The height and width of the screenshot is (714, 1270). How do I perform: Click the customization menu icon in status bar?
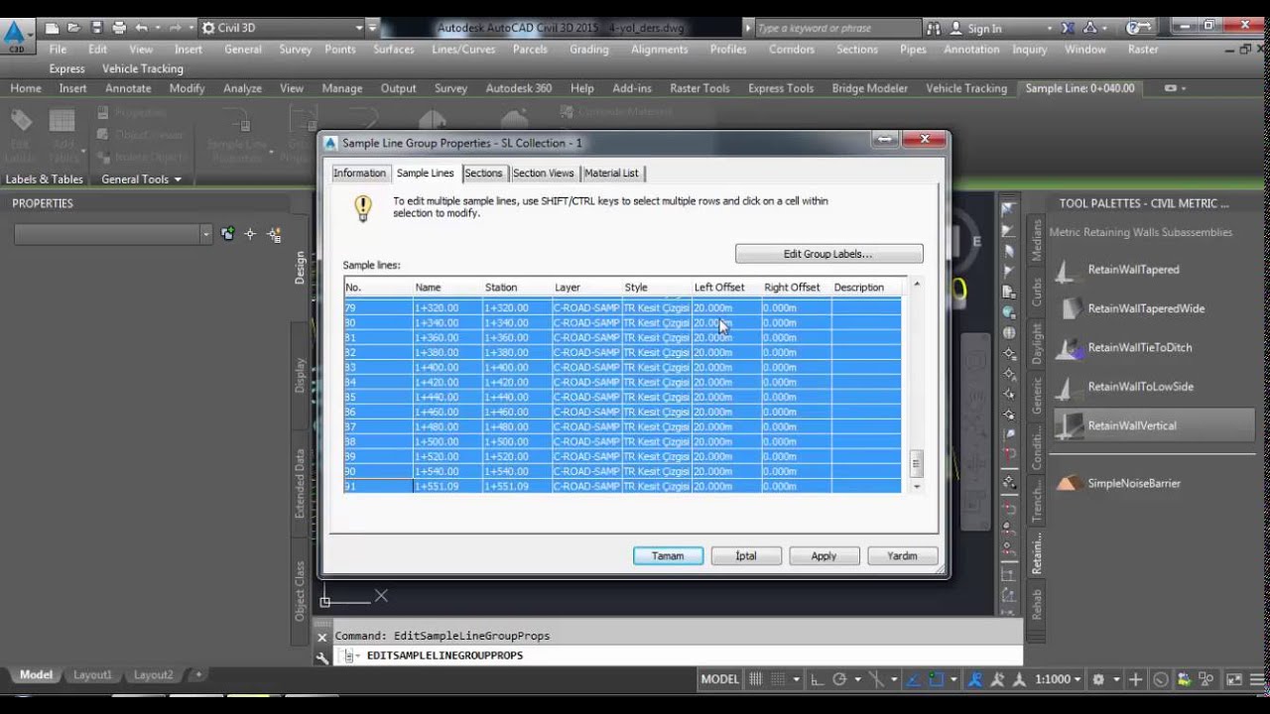coord(1256,679)
